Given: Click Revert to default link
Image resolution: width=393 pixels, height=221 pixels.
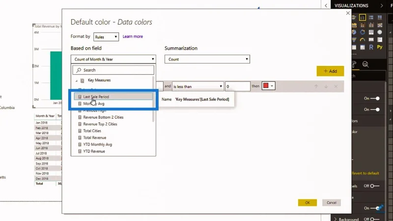Looking at the screenshot, I should (x=365, y=173).
